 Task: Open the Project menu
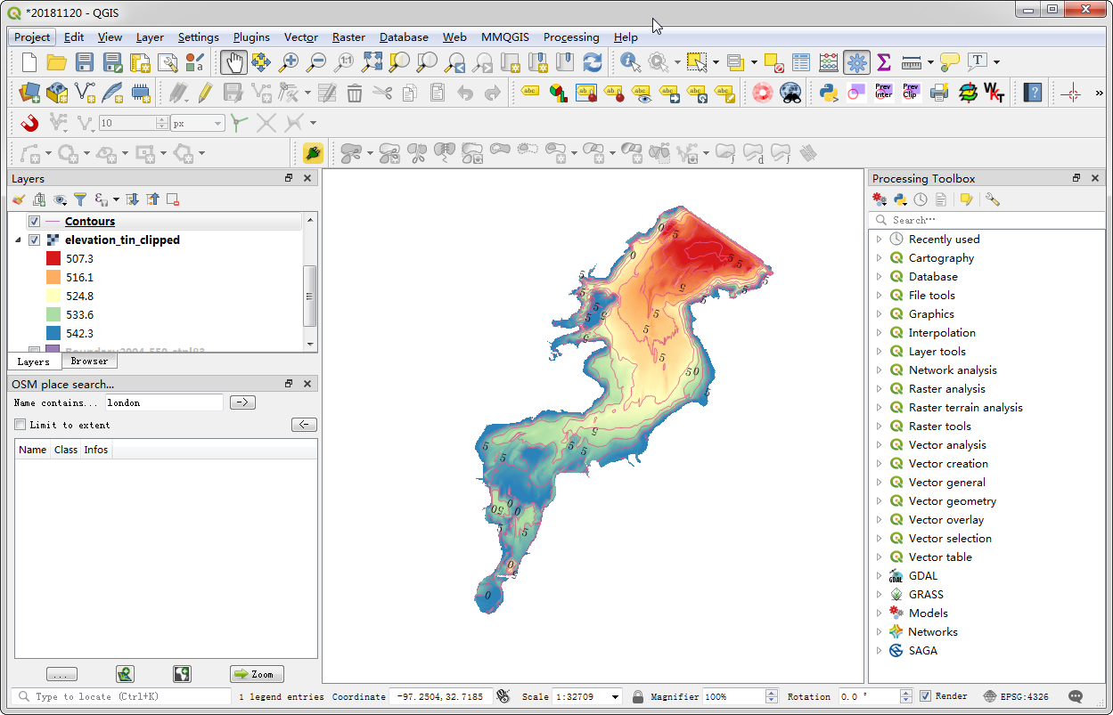coord(32,37)
